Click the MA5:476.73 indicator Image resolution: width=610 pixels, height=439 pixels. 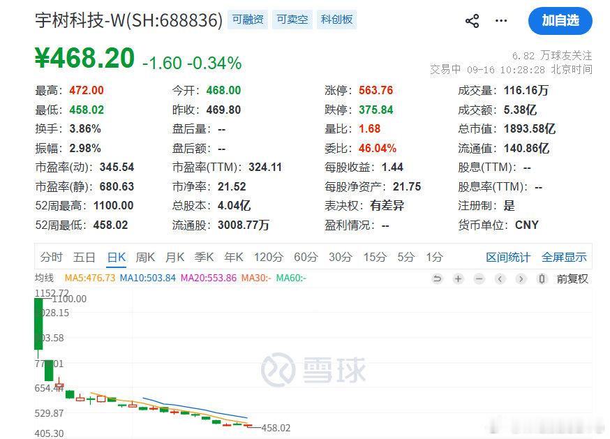tap(90, 278)
